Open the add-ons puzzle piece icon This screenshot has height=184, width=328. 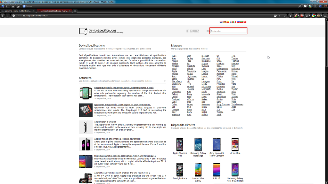tap(18, 6)
